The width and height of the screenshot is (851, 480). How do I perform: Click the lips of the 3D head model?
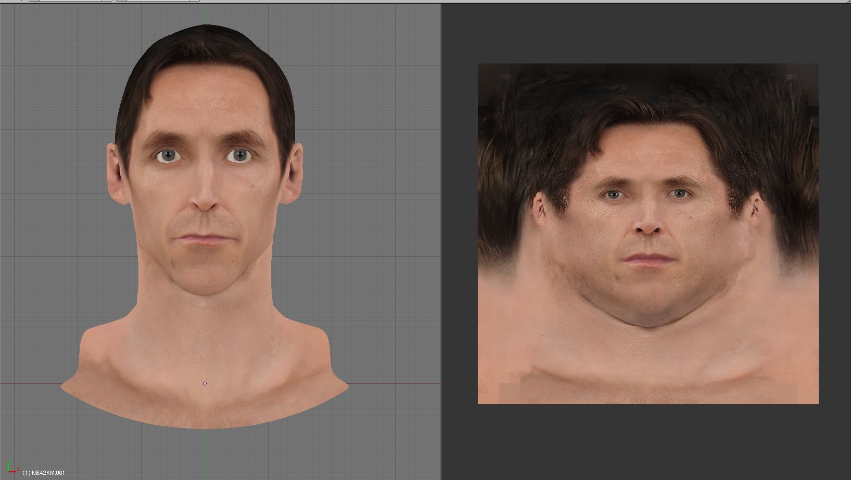(x=205, y=240)
